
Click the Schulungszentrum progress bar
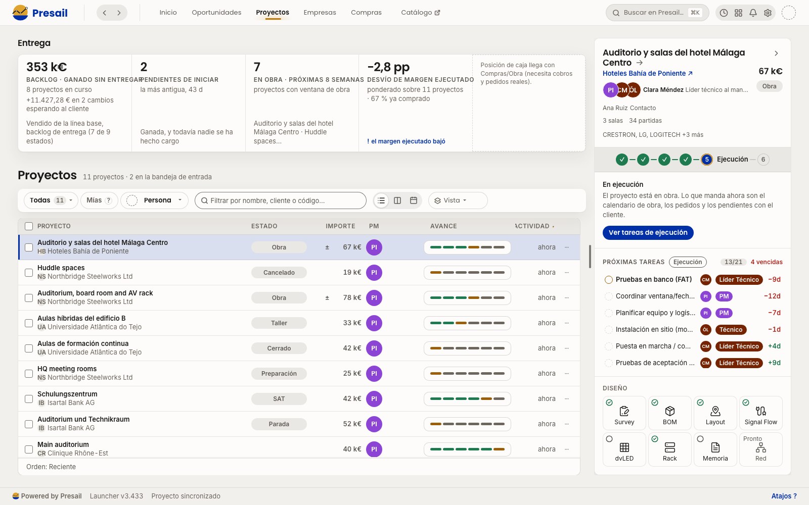point(467,399)
